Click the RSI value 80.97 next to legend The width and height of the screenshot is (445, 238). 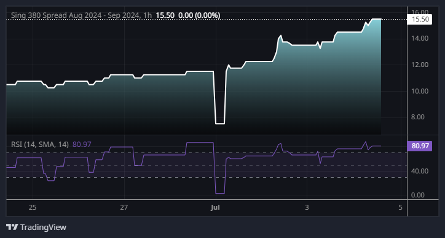(x=82, y=145)
